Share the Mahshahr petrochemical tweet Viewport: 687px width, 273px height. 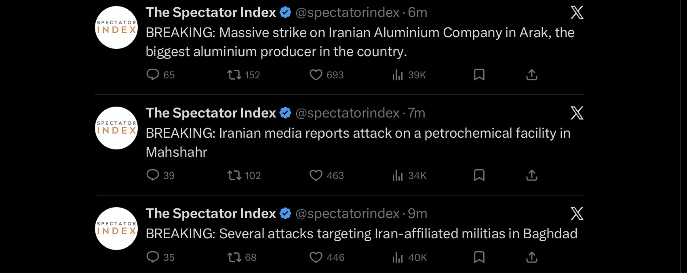[x=531, y=175]
